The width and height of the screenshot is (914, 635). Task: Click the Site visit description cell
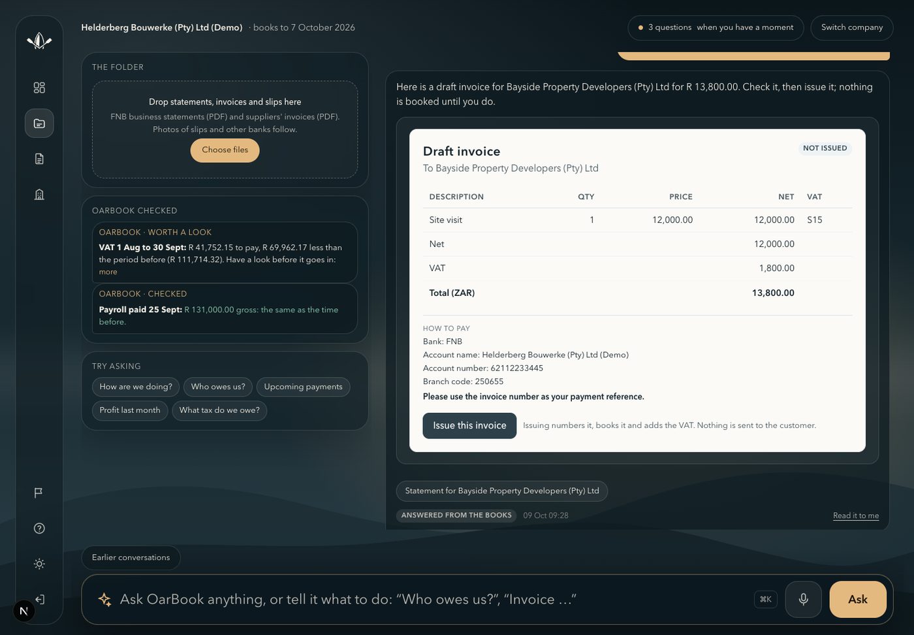446,220
